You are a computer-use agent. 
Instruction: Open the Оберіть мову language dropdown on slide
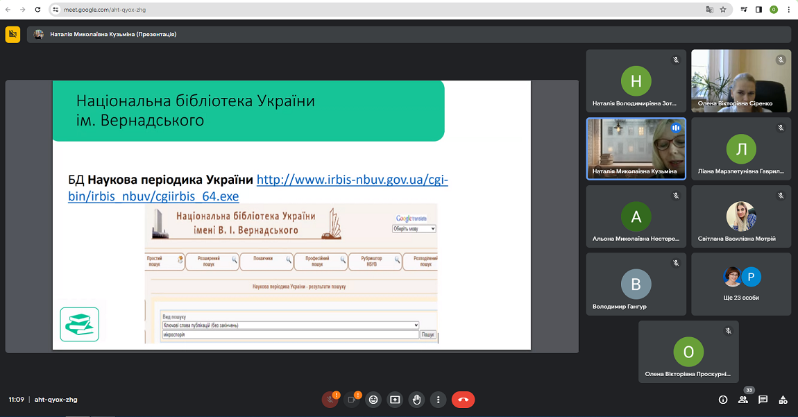(x=414, y=229)
